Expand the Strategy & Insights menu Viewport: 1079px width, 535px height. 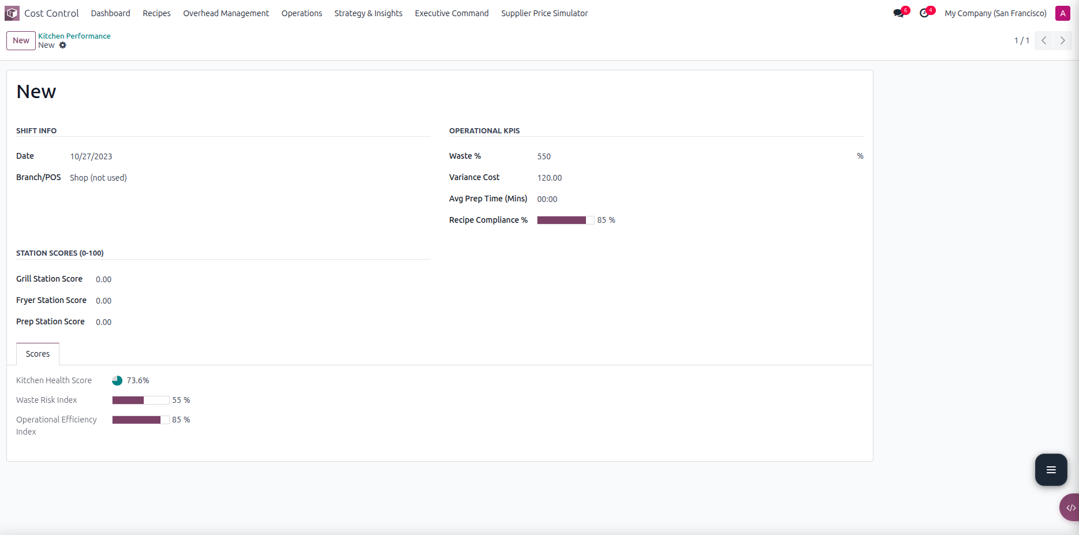(x=368, y=13)
